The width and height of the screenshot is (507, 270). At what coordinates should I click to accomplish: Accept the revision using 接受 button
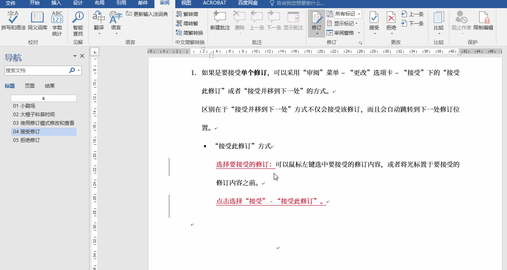click(374, 20)
